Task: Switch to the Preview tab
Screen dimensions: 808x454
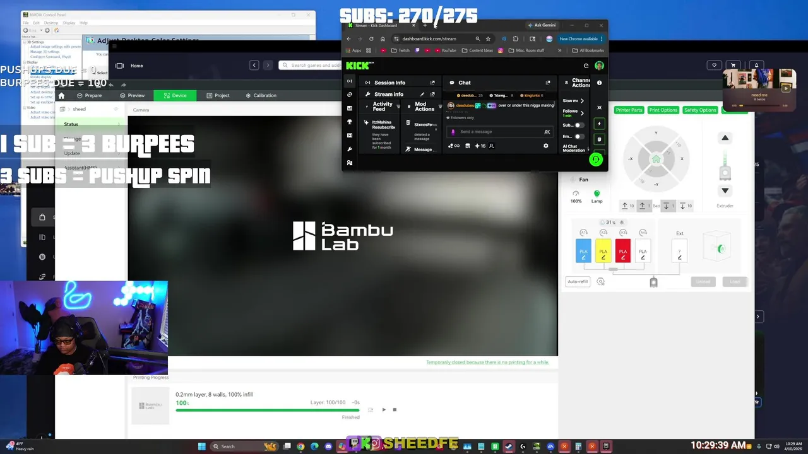Action: (132, 95)
